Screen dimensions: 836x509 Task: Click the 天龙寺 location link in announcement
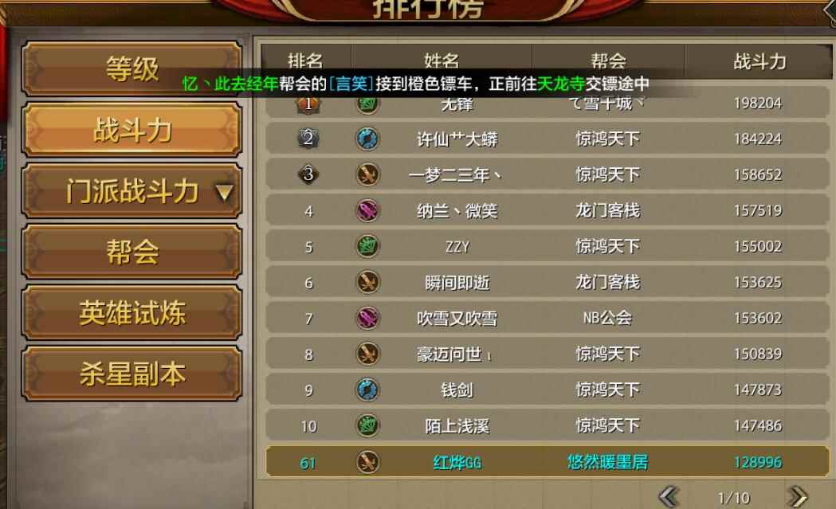click(561, 84)
